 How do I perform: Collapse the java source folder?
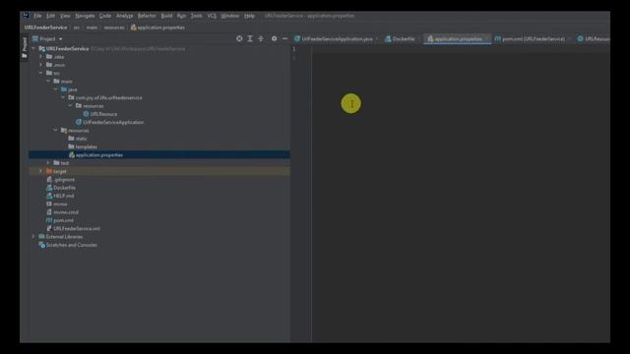coord(55,89)
